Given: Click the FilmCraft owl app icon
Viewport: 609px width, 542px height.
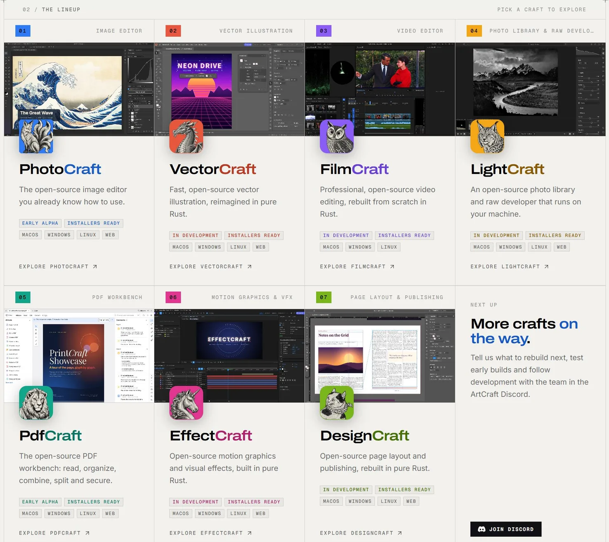Looking at the screenshot, I should tap(337, 137).
